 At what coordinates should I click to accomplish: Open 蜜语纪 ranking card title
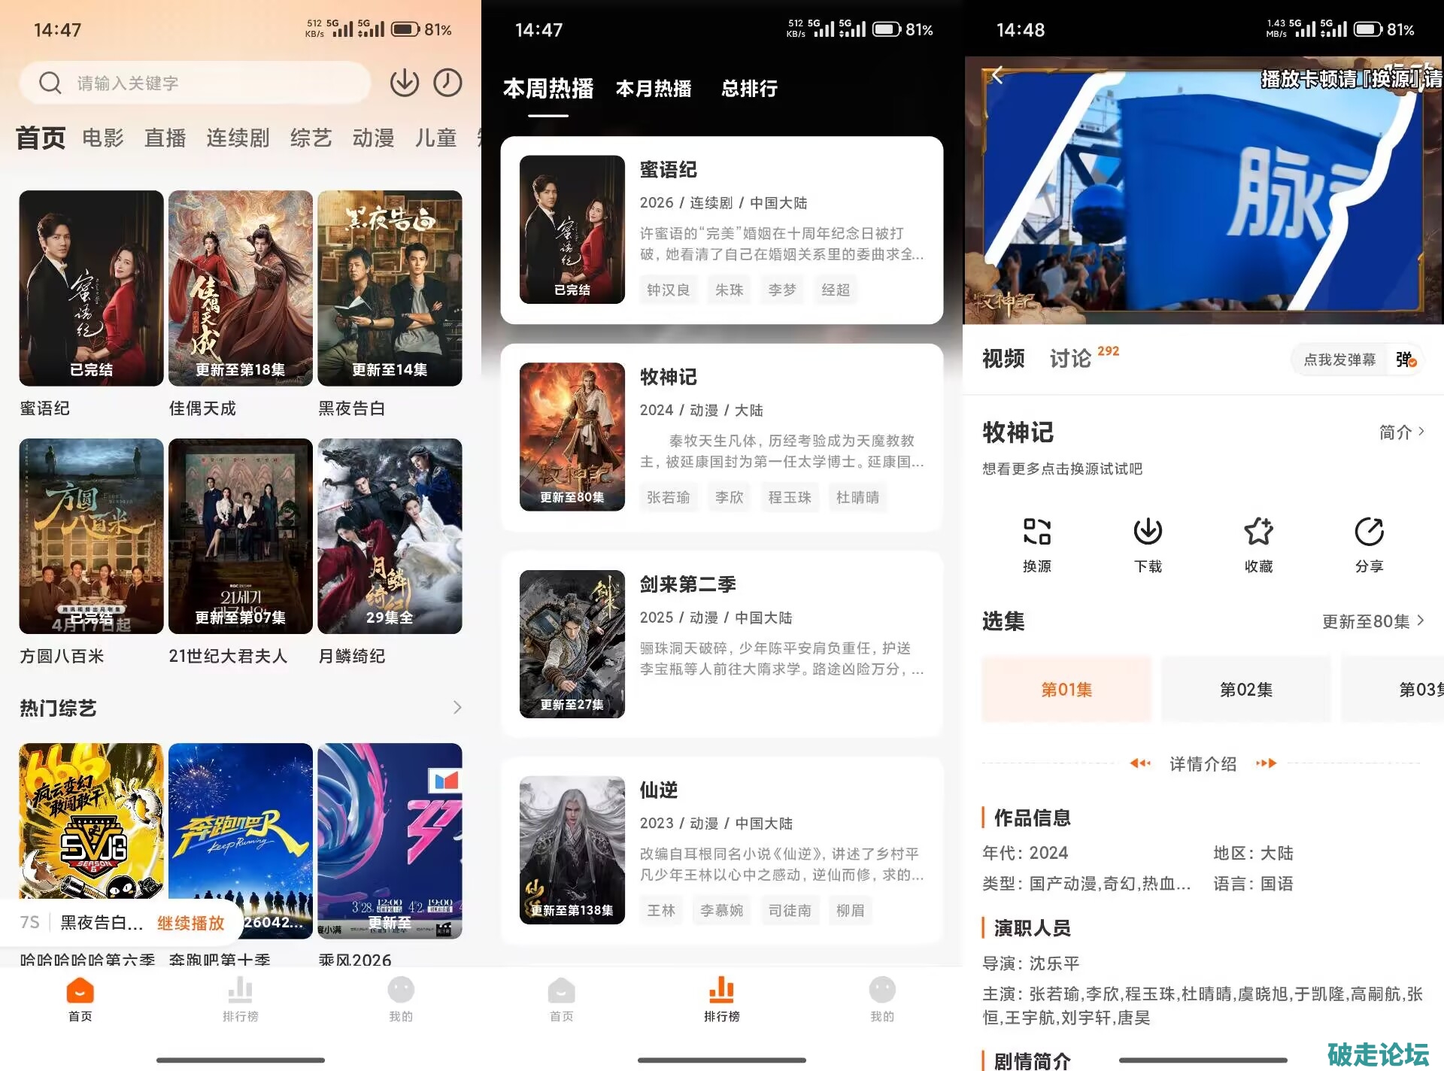[668, 170]
